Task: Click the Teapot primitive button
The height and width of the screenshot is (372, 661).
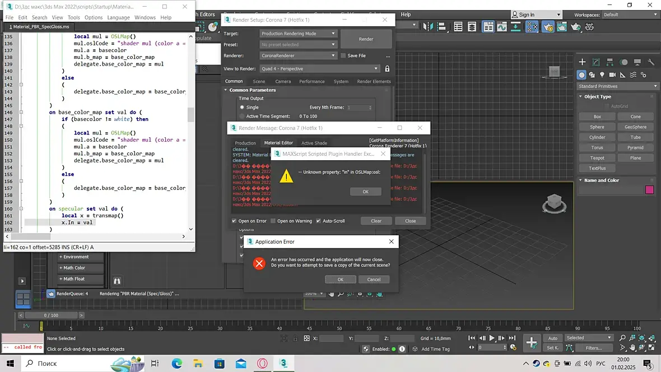Action: pyautogui.click(x=597, y=158)
